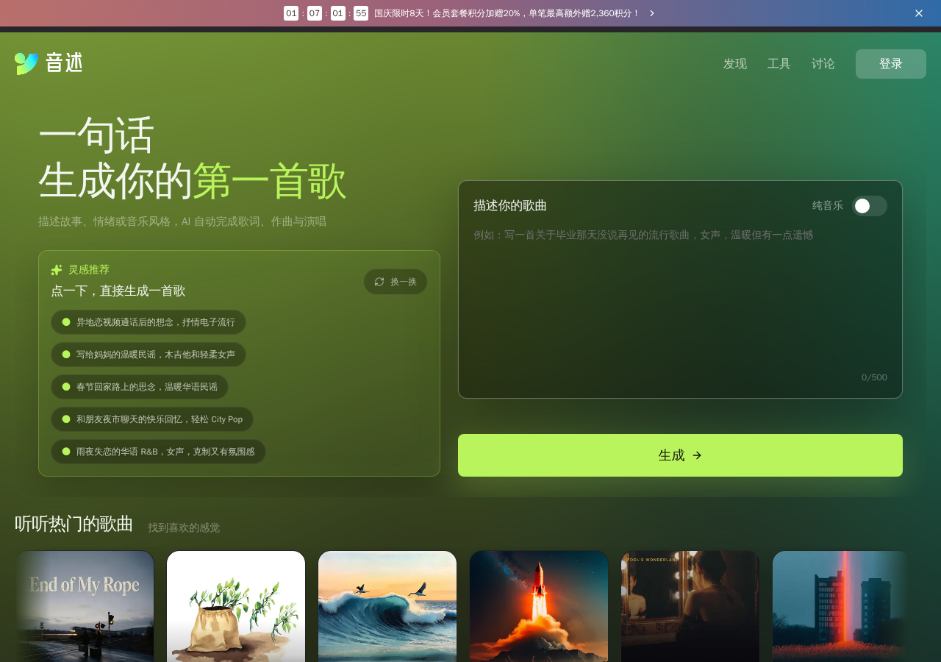Image resolution: width=941 pixels, height=662 pixels.
Task: Open the 讨论 section
Action: 823,64
